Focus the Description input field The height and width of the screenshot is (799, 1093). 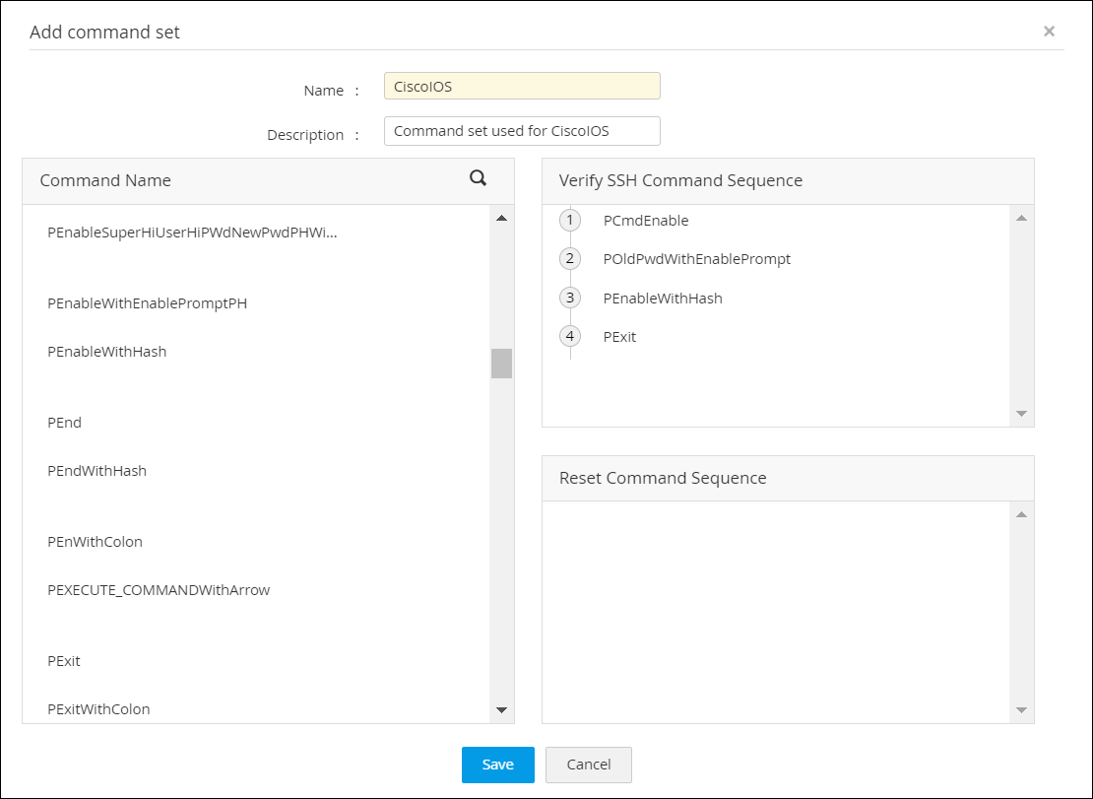pyautogui.click(x=522, y=131)
